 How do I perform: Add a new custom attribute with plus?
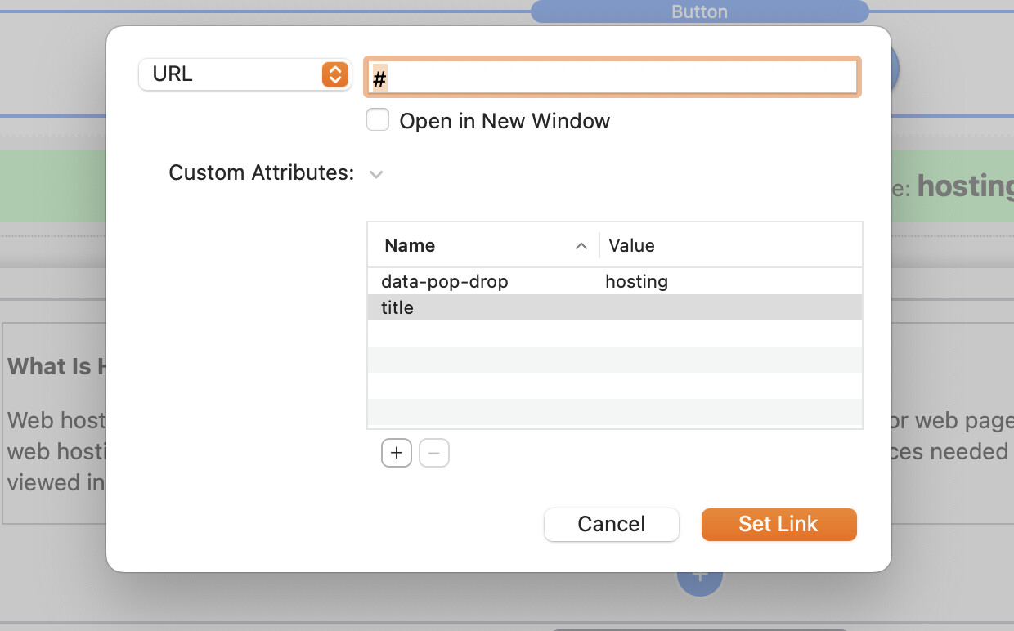coord(397,453)
